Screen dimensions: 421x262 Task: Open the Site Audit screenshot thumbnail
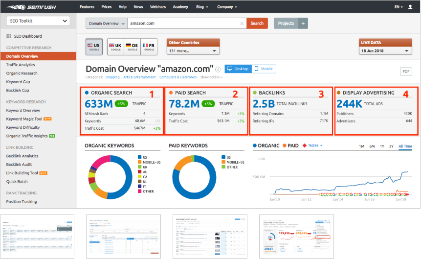(x=296, y=237)
